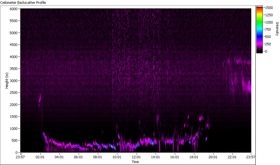Click the 750 intensity scale value
Screen dimensions: 280x165
[268, 29]
